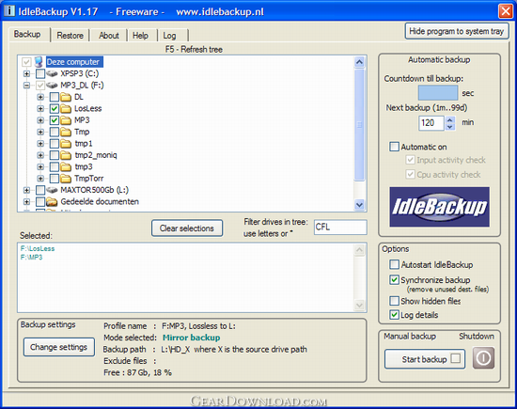
Task: Expand the XPSP3 (C:) drive node
Action: 26,73
